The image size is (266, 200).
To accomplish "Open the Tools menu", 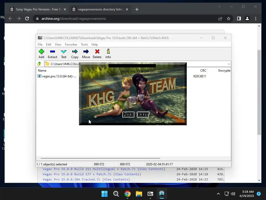I will pos(84,44).
